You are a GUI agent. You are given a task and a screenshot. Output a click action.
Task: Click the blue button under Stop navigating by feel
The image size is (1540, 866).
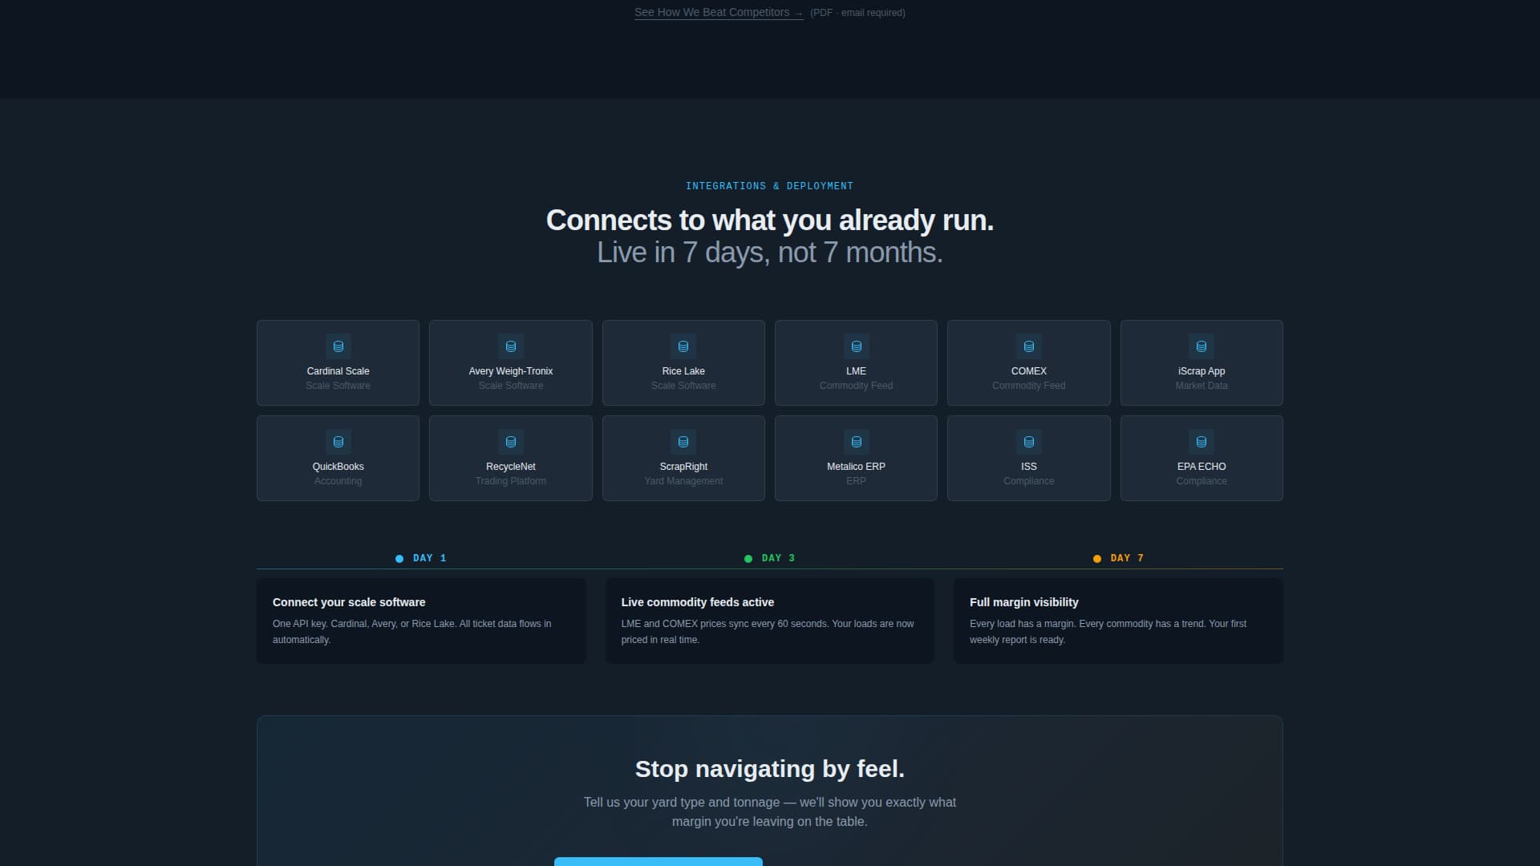(x=658, y=861)
